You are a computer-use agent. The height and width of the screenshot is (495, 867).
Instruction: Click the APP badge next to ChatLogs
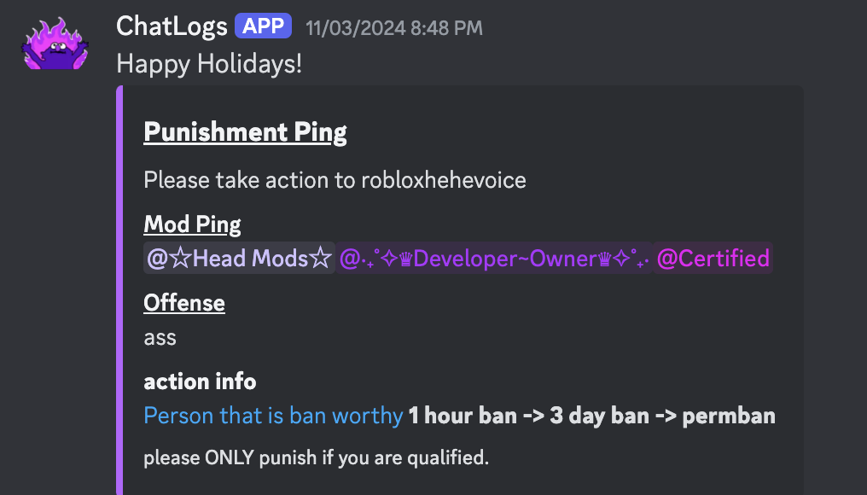coord(263,26)
